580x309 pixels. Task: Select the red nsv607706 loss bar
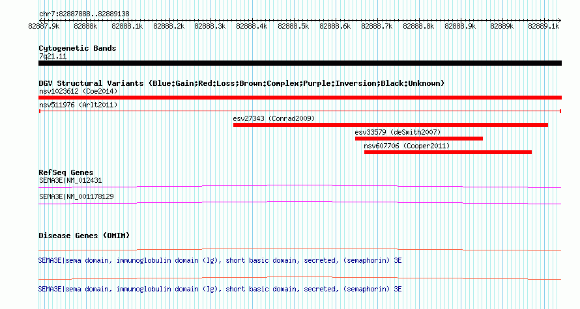(x=448, y=152)
